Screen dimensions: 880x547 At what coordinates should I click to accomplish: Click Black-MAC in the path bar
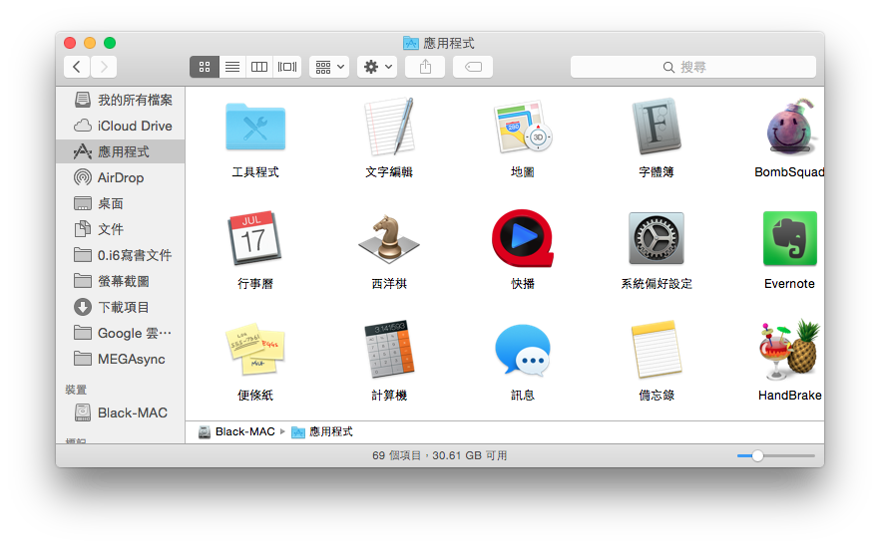(236, 431)
